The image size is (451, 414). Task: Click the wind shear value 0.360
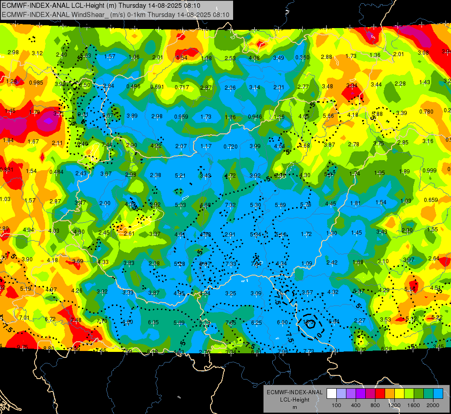click(303, 57)
